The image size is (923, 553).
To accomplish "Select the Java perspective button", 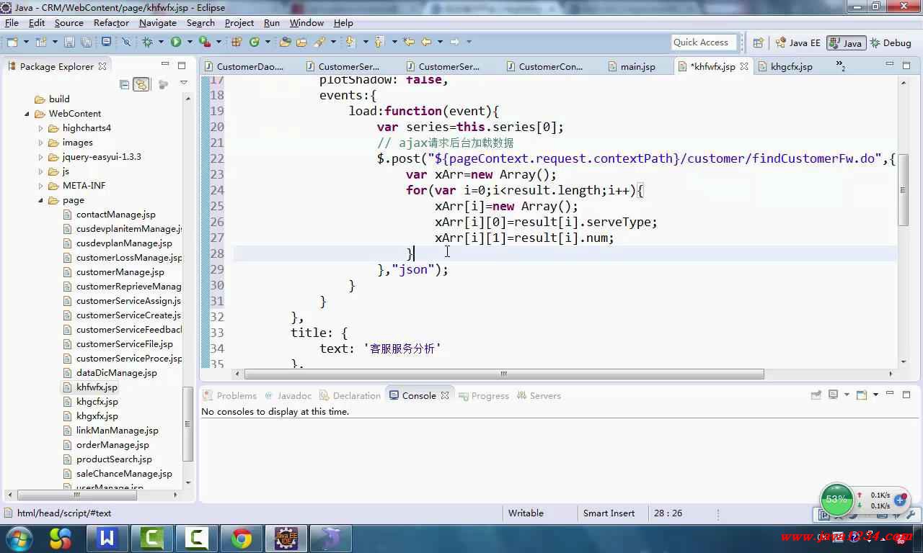I will click(x=846, y=42).
